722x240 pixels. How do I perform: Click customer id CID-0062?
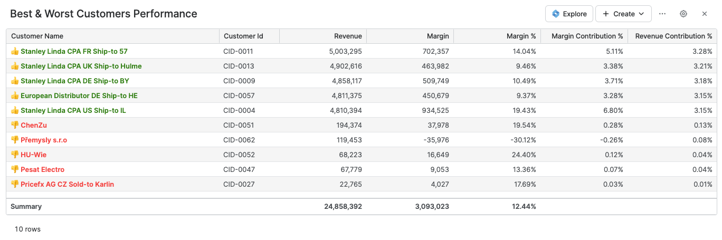[239, 140]
